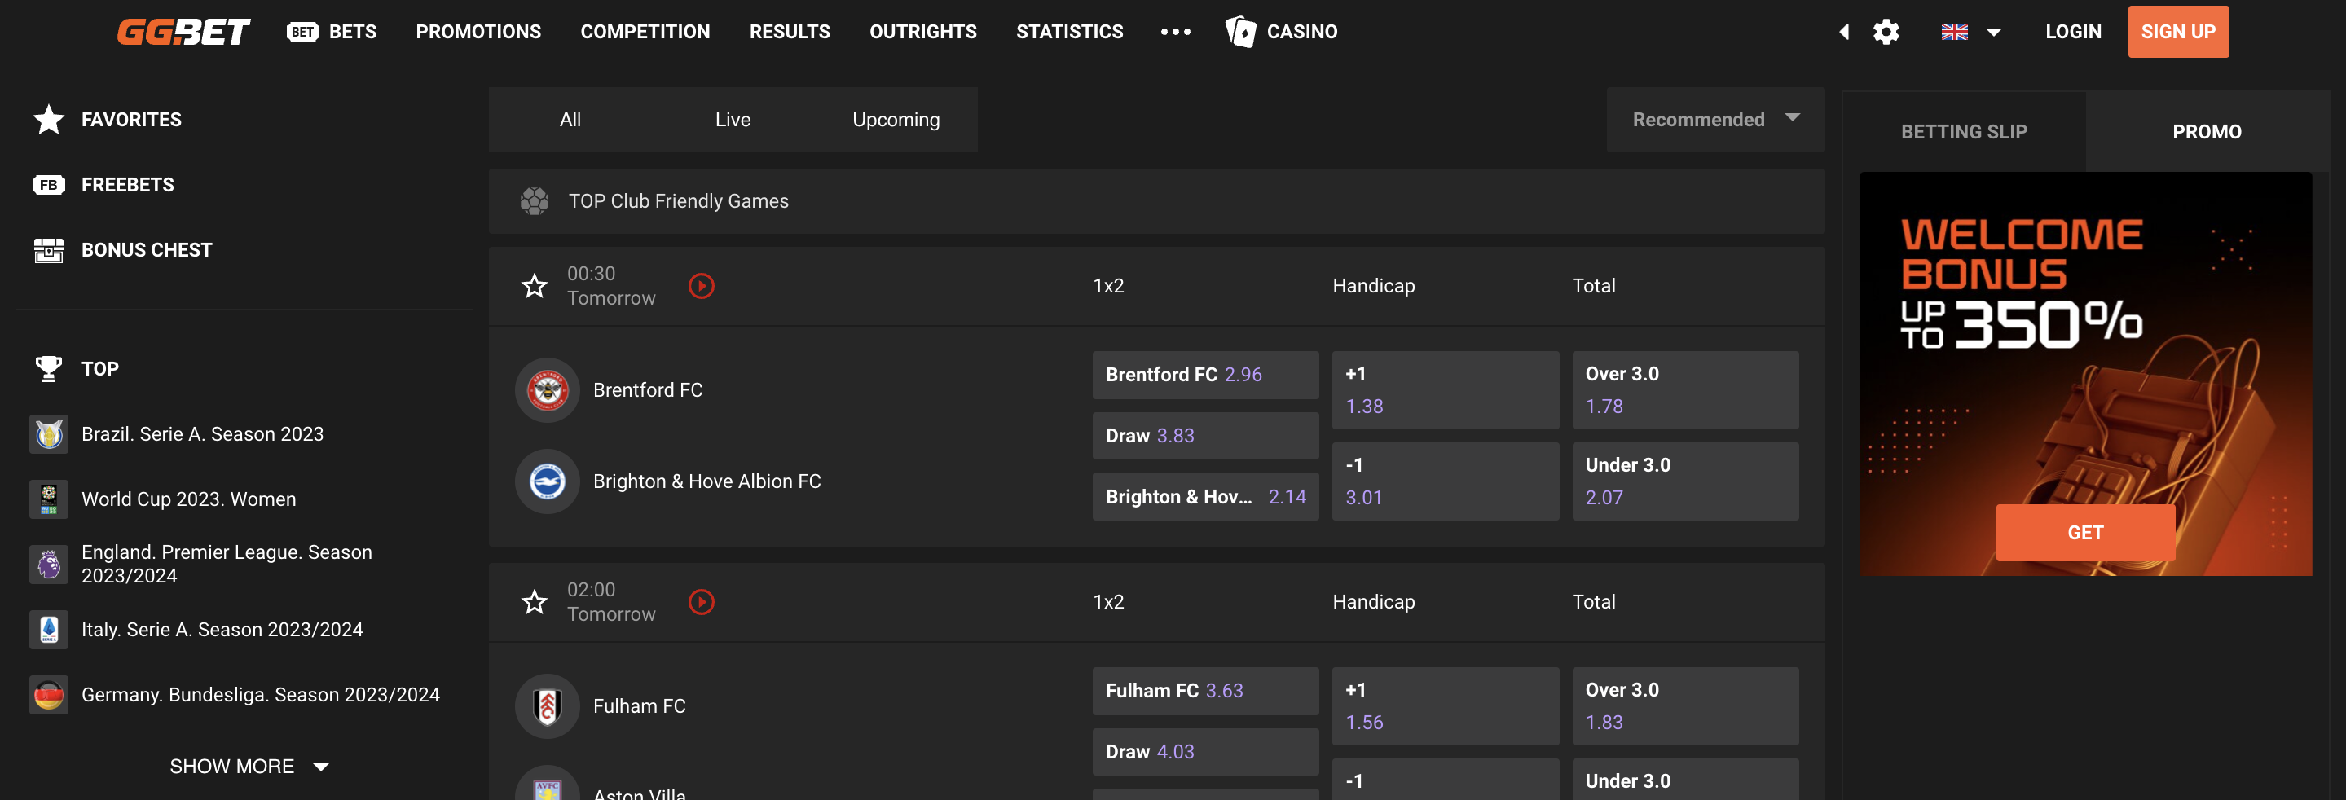Viewport: 2346px width, 800px height.
Task: Open England Premier League Season 2023/2024
Action: tap(227, 565)
